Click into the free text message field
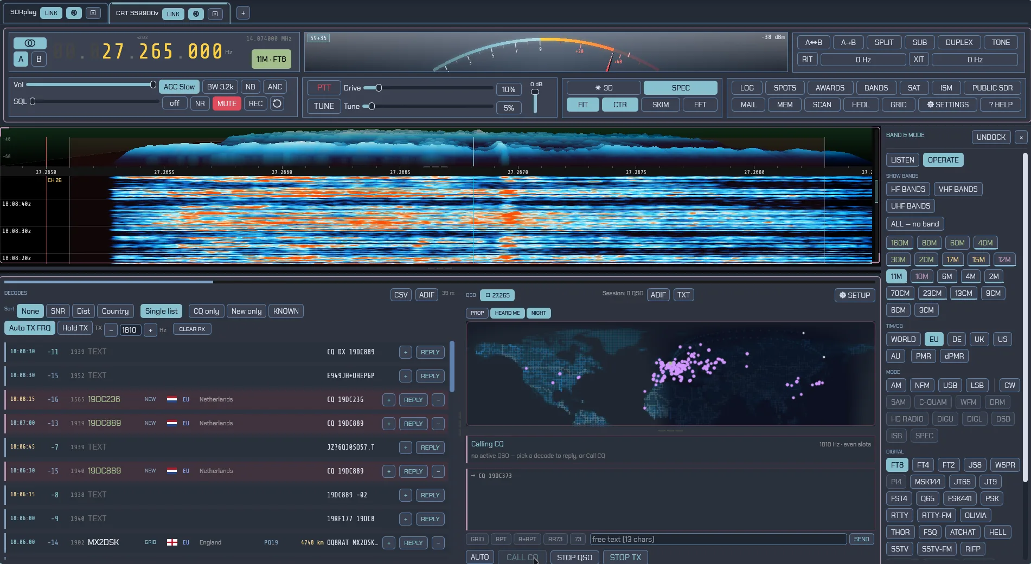The width and height of the screenshot is (1031, 564). click(x=718, y=539)
